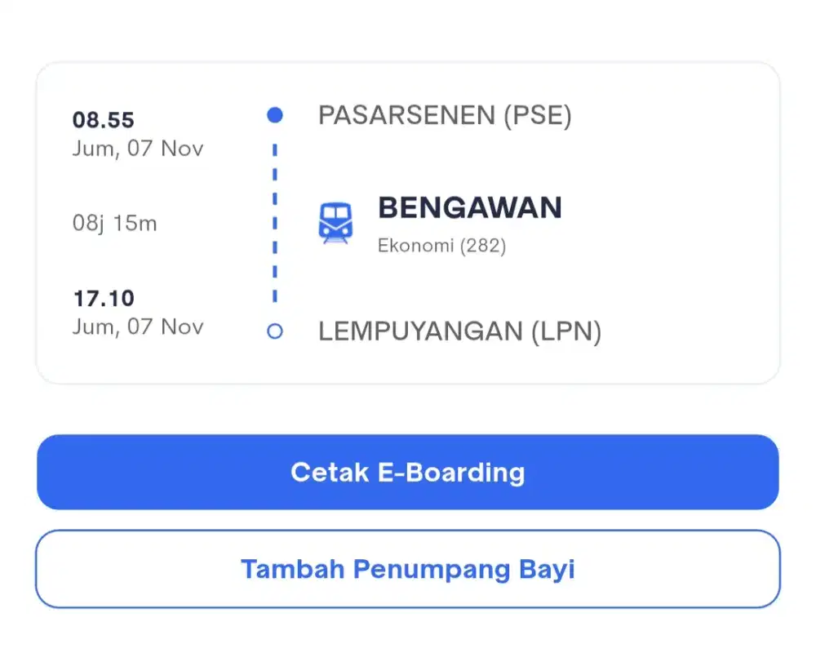This screenshot has height=662, width=816.
Task: Tap the 15m minutes in trip duration
Action: point(135,223)
